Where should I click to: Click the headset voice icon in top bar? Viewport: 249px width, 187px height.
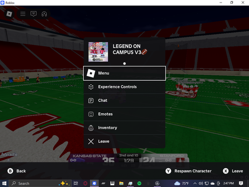coord(44,14)
